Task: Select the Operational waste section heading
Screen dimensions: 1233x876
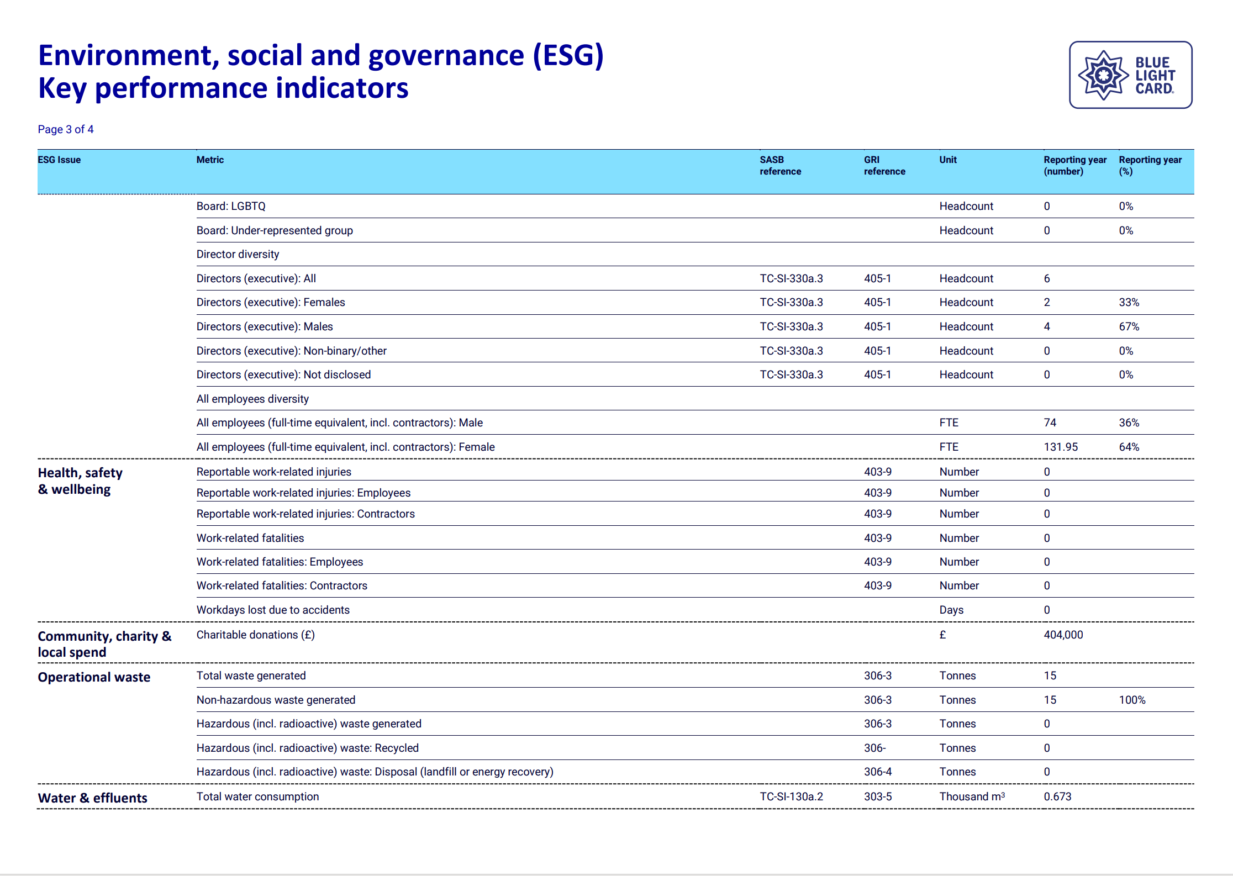Action: (94, 677)
